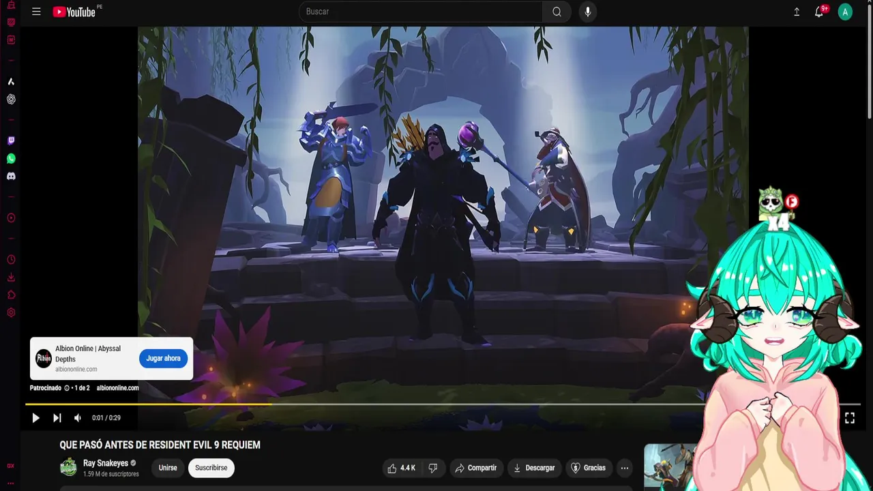Click the GX icon at the sidebar bottom
This screenshot has width=873, height=491.
click(11, 466)
